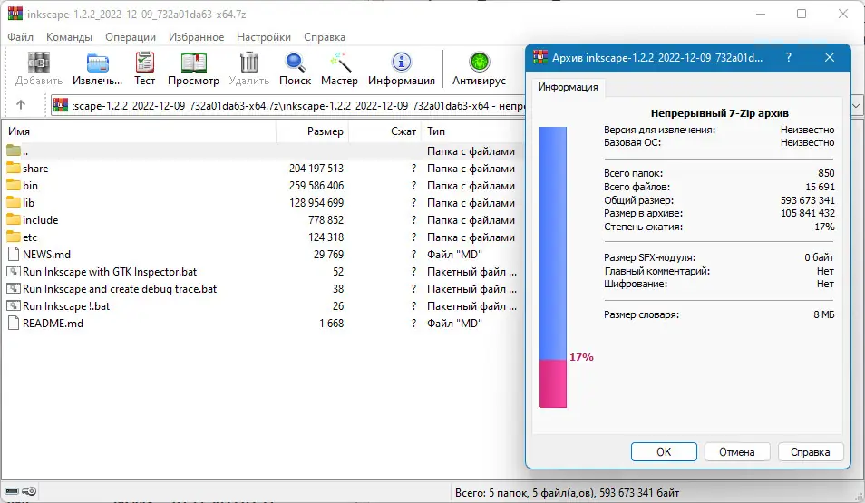Open Поиск magnifier search icon

coord(296,63)
